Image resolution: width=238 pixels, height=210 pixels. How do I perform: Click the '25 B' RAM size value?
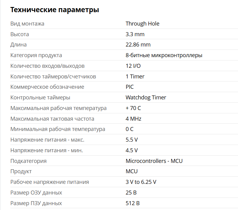pos(131,193)
